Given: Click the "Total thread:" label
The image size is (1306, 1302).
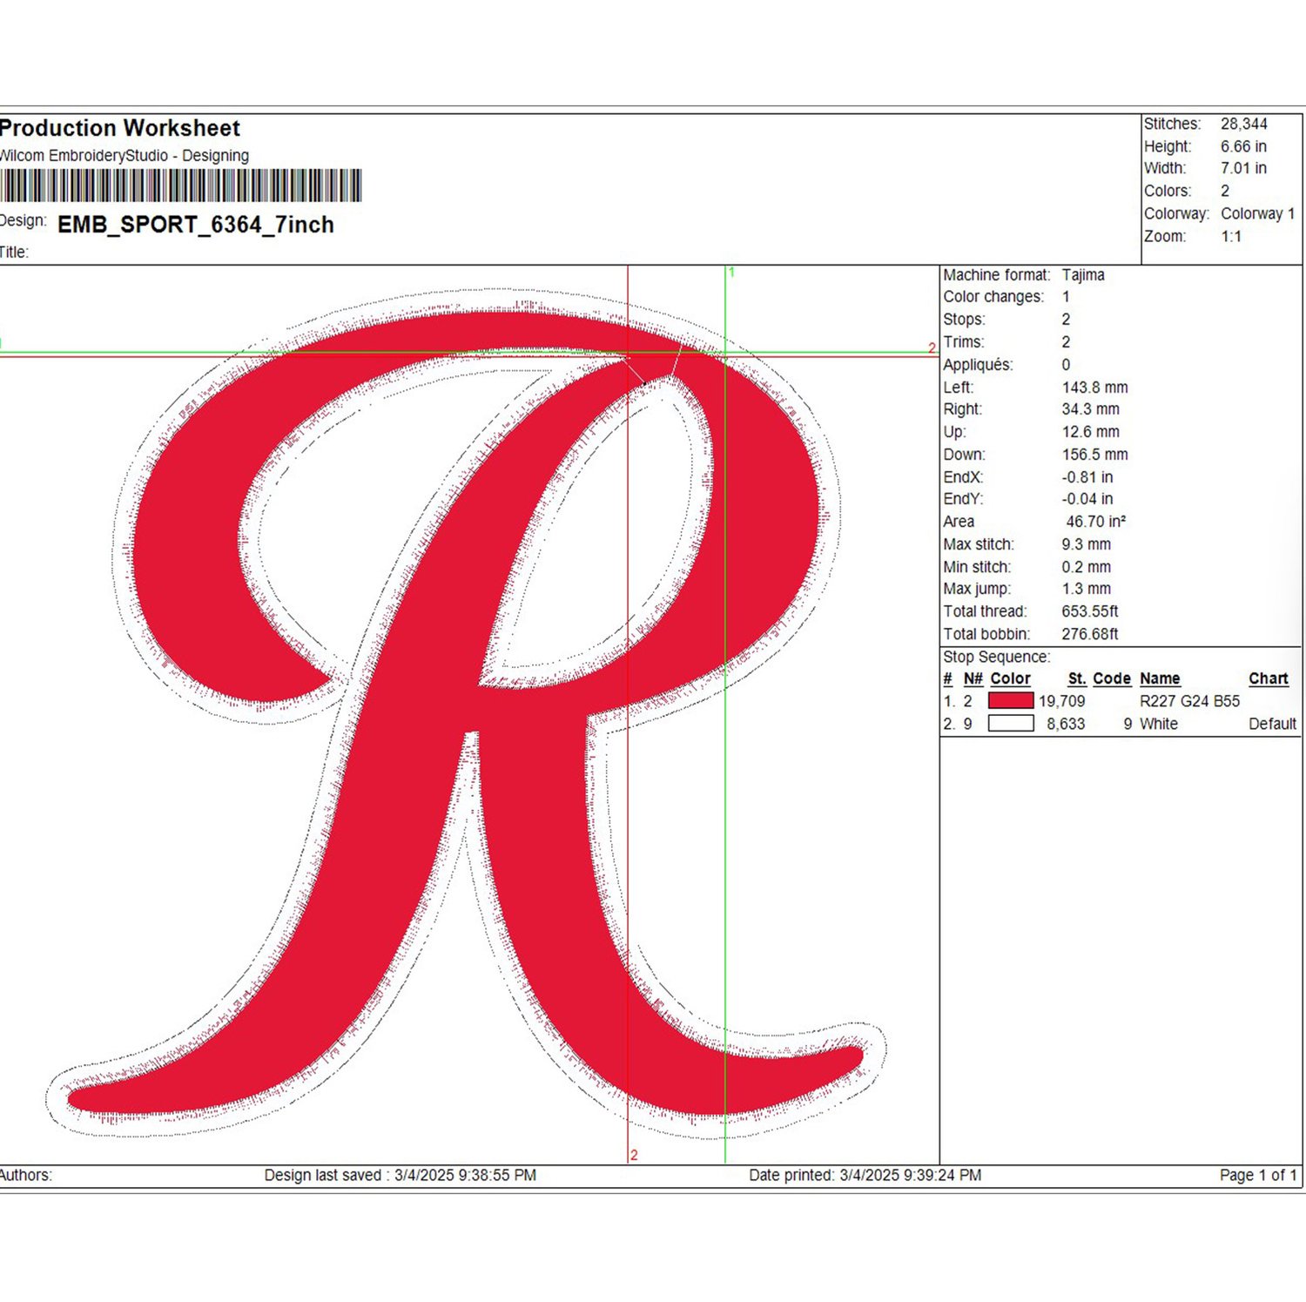Looking at the screenshot, I should tap(985, 611).
